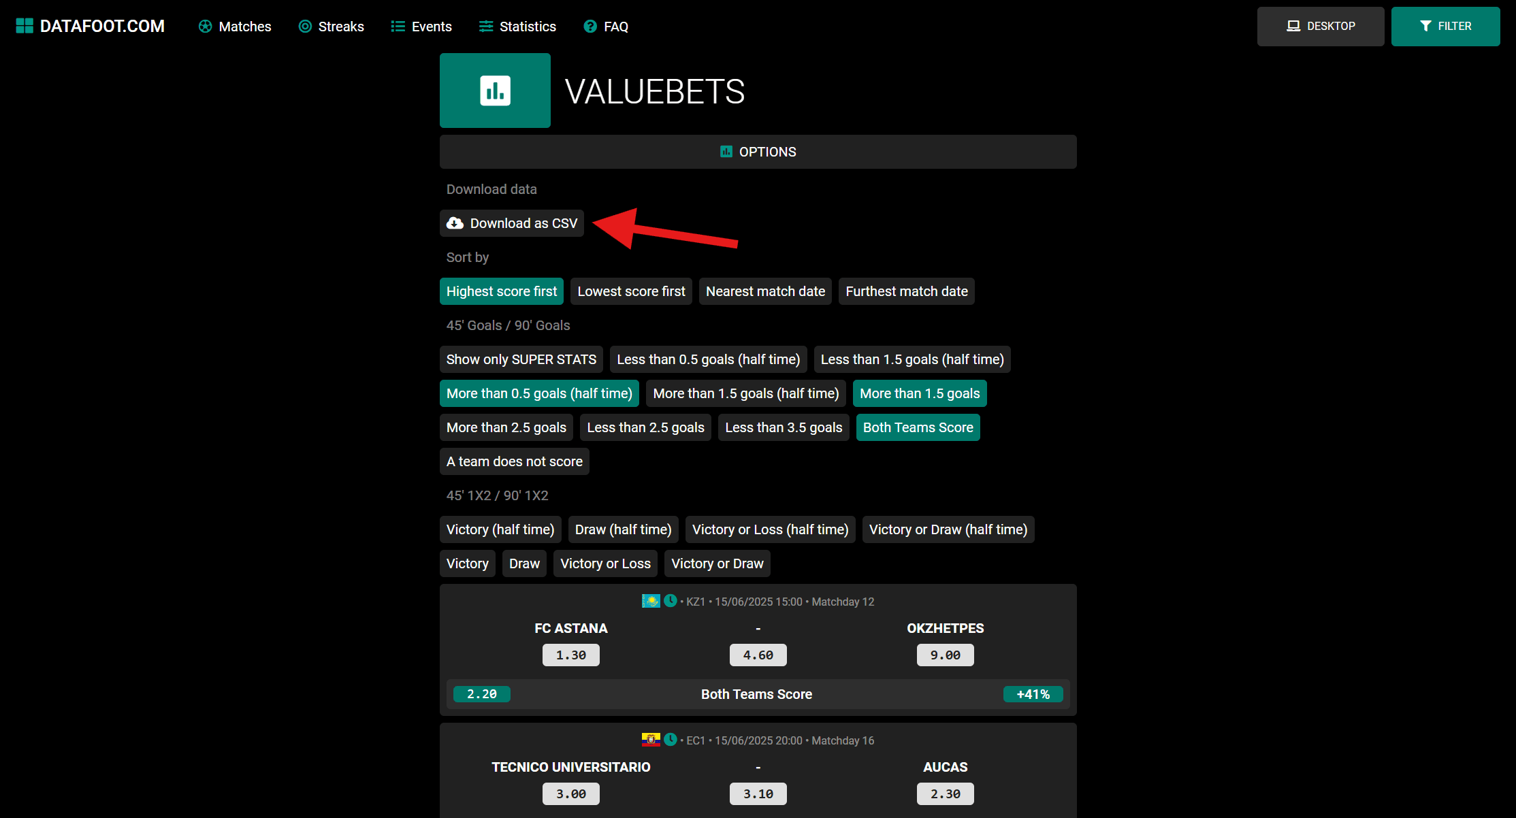
Task: Sort by Lowest score first
Action: click(x=632, y=291)
